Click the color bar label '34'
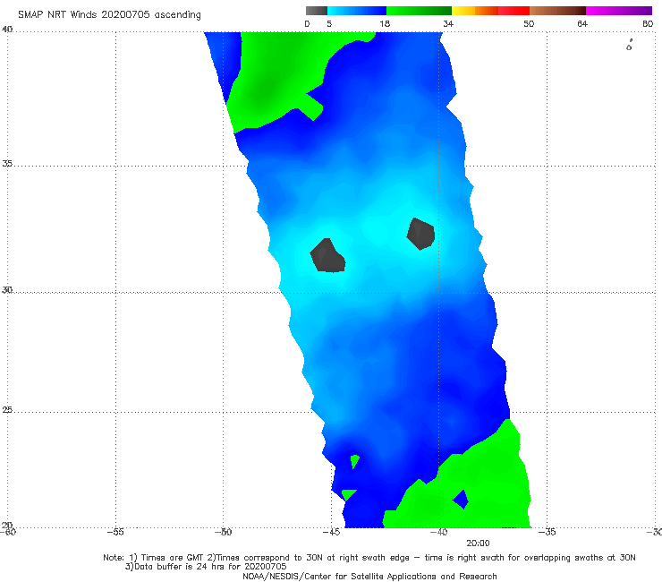 tap(448, 23)
